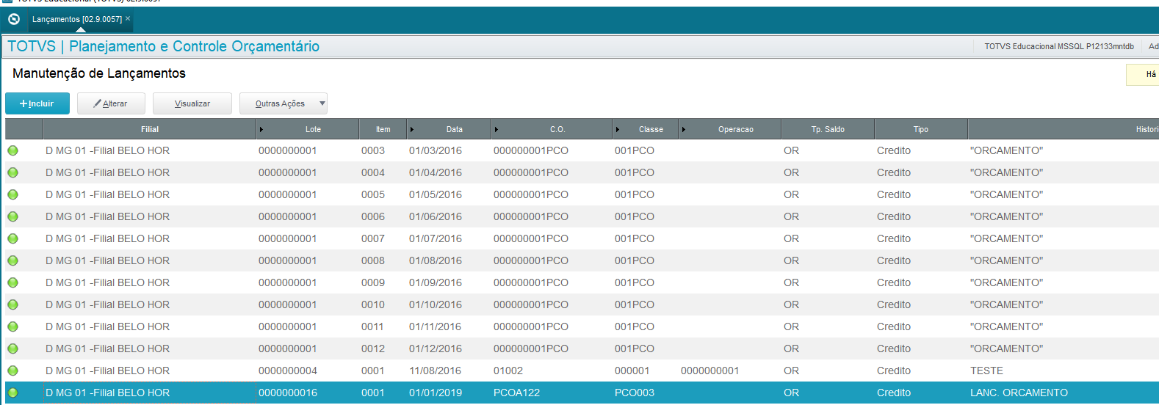The image size is (1159, 405).
Task: Click the Tipo column header
Action: coord(921,129)
